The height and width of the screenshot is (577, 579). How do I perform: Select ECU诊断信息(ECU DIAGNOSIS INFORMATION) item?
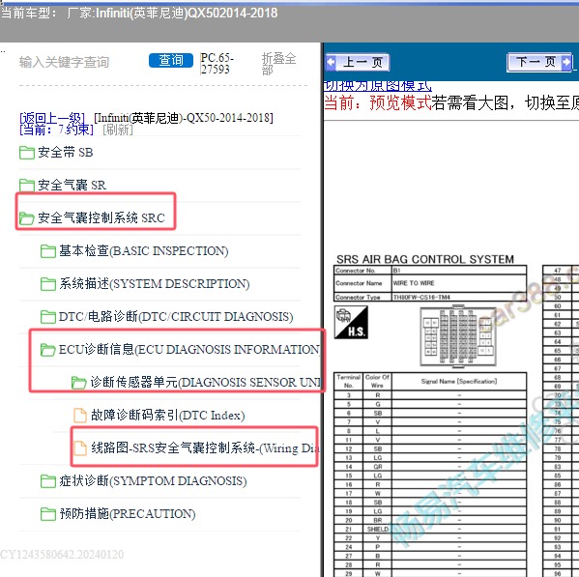pyautogui.click(x=189, y=349)
